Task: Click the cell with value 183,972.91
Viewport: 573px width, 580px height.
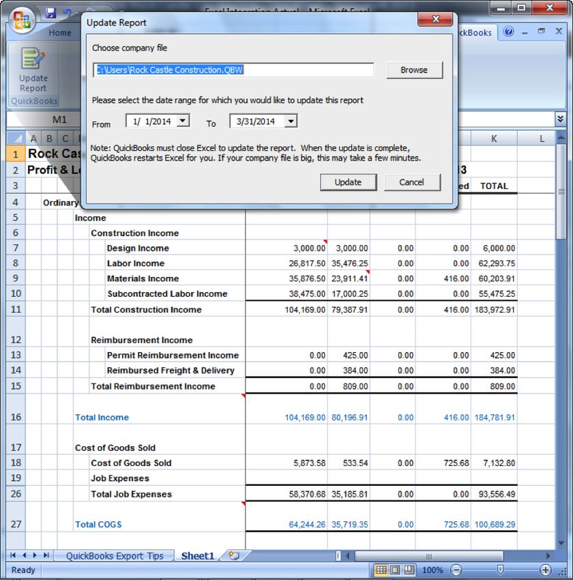Action: coord(495,310)
